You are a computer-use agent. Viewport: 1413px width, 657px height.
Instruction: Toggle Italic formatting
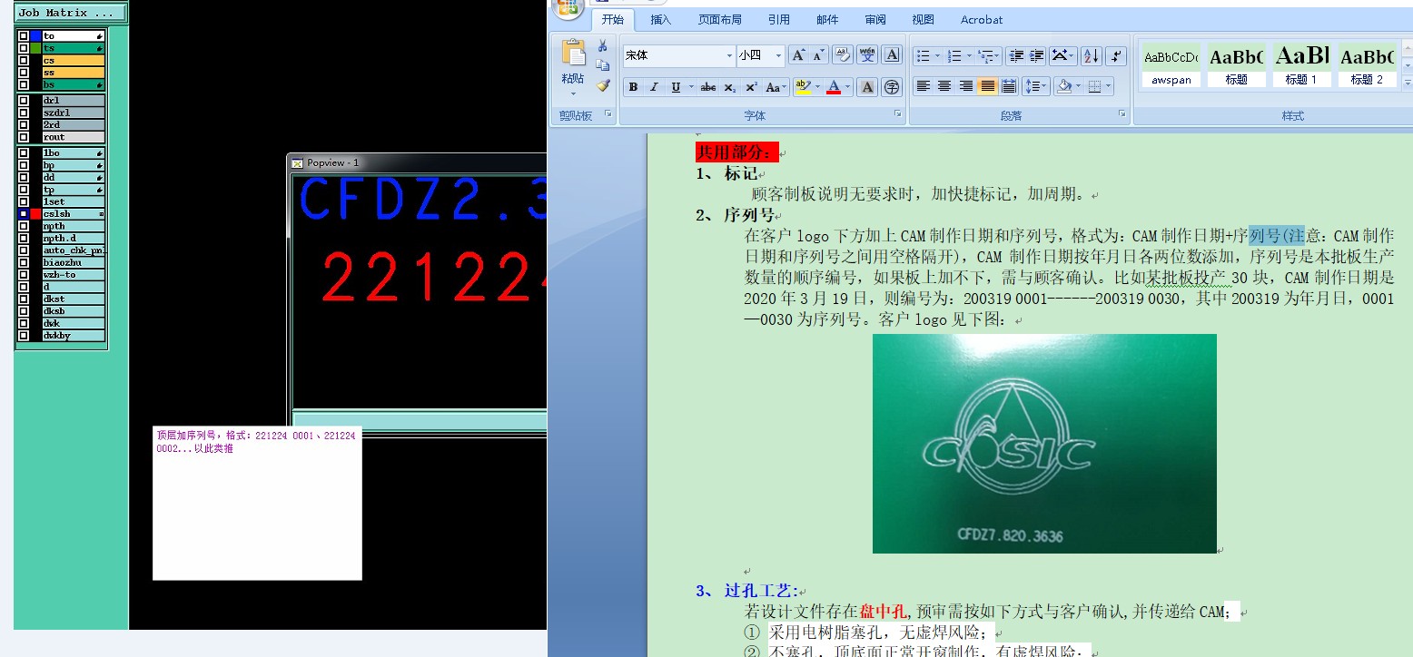(x=654, y=87)
